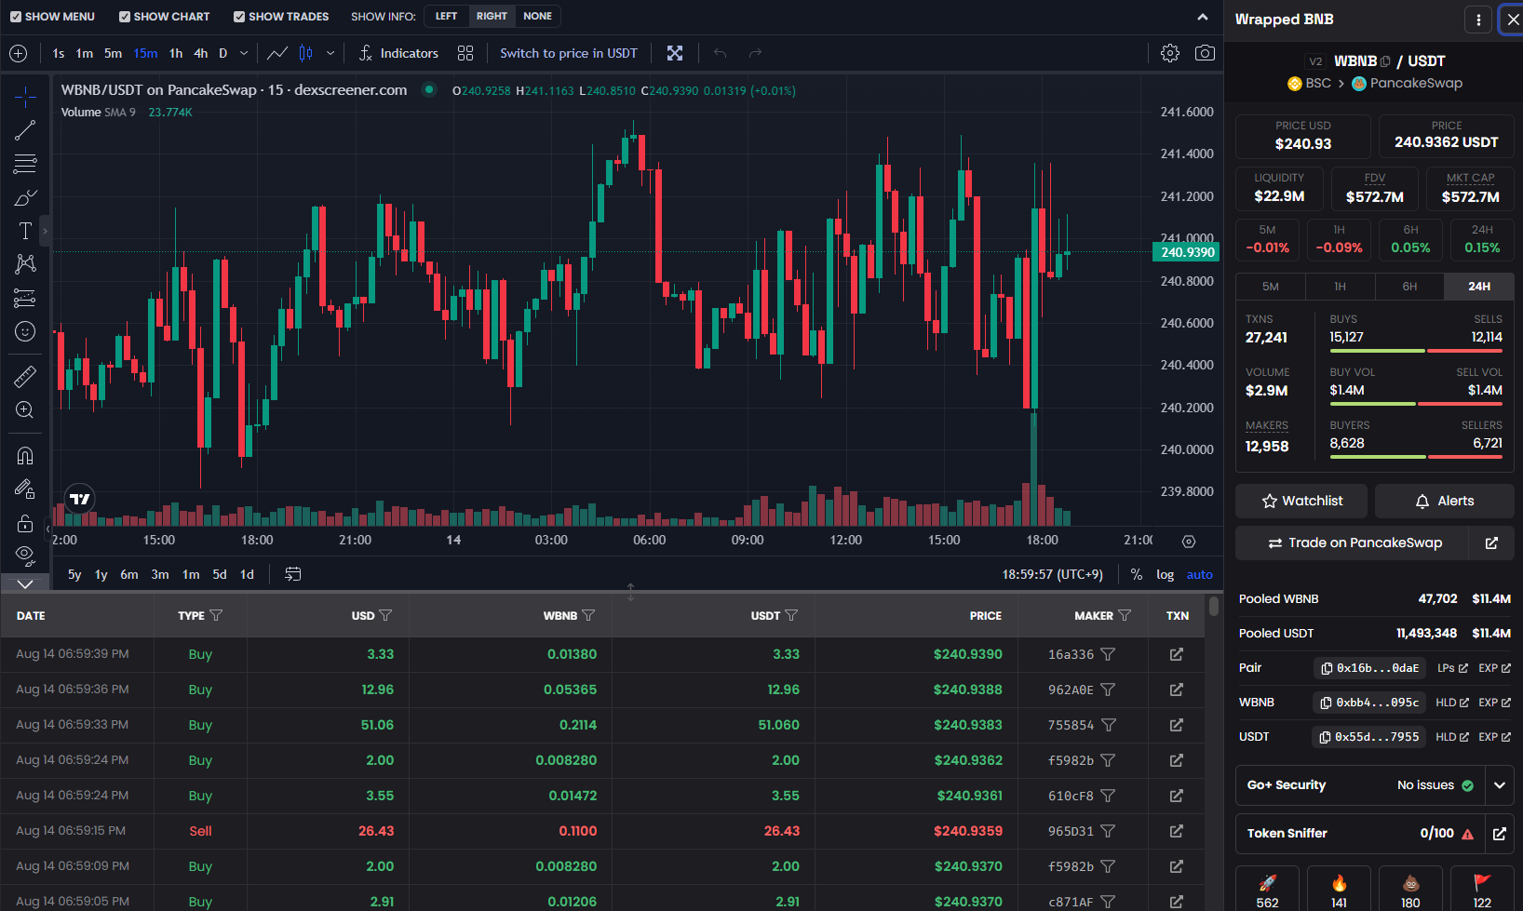Open the timeframe interval dropdown arrow
Image resolution: width=1523 pixels, height=911 pixels.
(244, 53)
